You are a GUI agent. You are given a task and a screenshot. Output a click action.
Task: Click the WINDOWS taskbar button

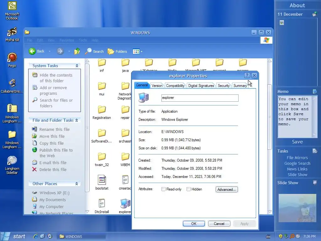tap(82, 237)
